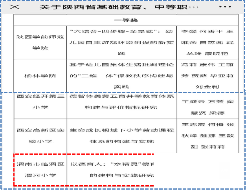The height and width of the screenshot is (190, 246).
Task: Click the names cell 王盛云 万芳 翟慧贤 梁德
Action: pos(208,106)
